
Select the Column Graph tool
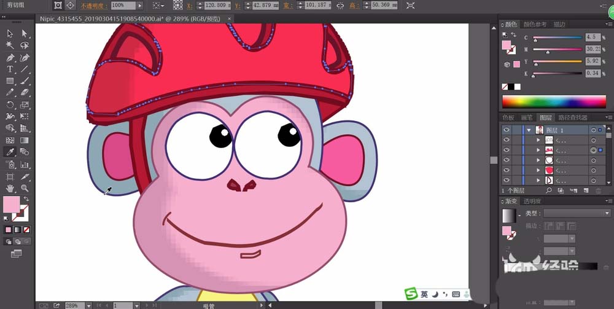(x=25, y=165)
